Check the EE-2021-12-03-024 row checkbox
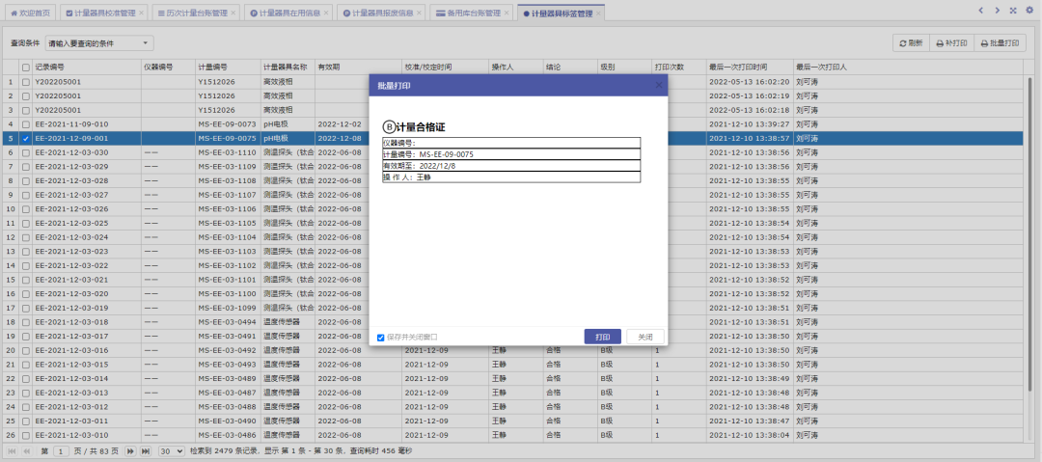1042x462 pixels. click(x=26, y=237)
